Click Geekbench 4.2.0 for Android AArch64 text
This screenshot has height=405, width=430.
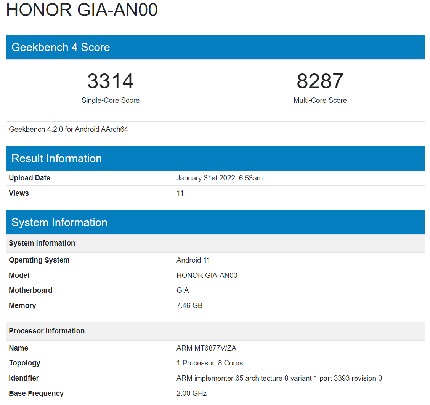(69, 129)
